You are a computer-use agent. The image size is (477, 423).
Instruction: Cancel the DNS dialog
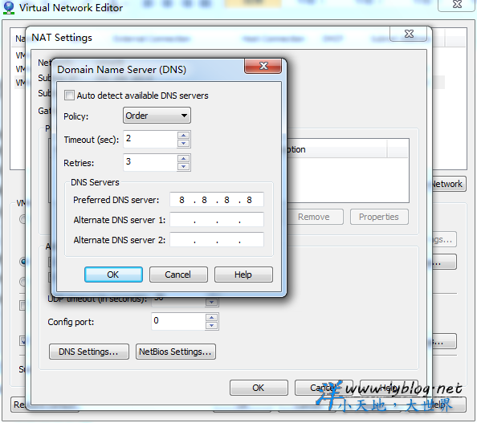178,275
